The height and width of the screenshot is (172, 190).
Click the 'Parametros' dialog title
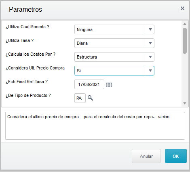[25, 9]
